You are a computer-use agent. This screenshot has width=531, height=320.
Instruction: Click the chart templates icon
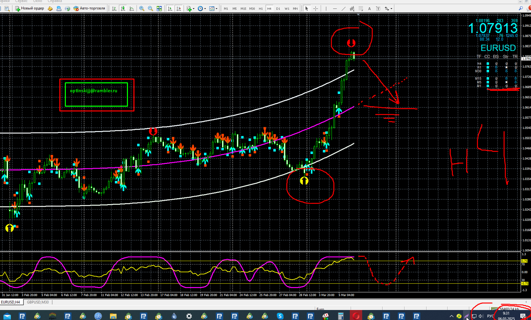(212, 9)
